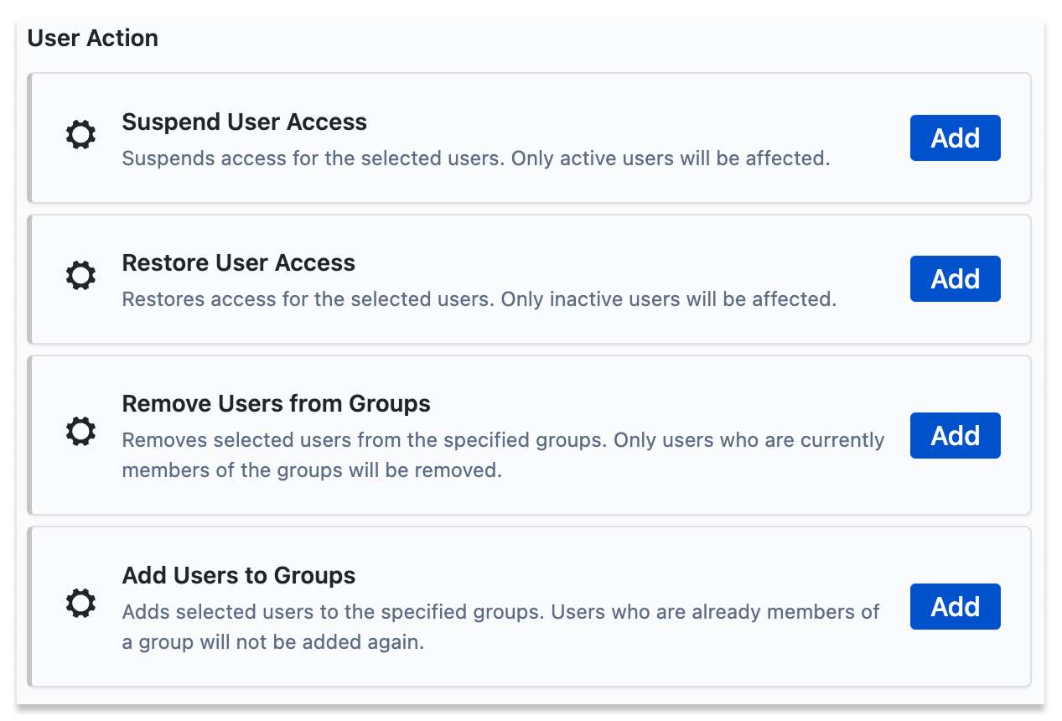Click the Suspend User Access title
The width and height of the screenshot is (1062, 721).
pyautogui.click(x=244, y=122)
